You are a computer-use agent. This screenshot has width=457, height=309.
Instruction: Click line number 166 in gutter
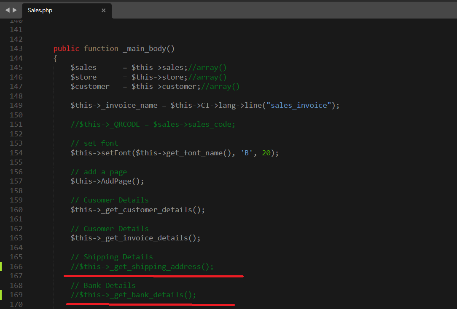[x=16, y=266]
